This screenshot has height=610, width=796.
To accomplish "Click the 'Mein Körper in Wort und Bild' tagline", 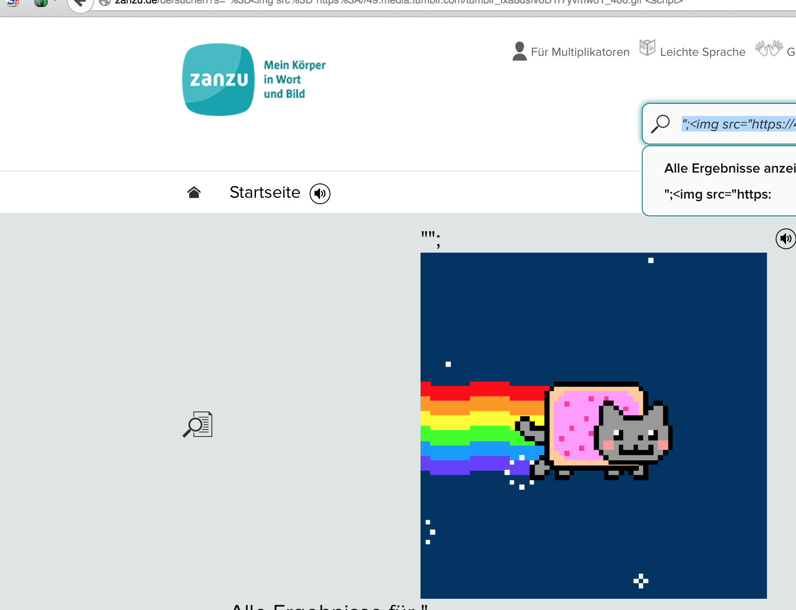I will pyautogui.click(x=294, y=80).
